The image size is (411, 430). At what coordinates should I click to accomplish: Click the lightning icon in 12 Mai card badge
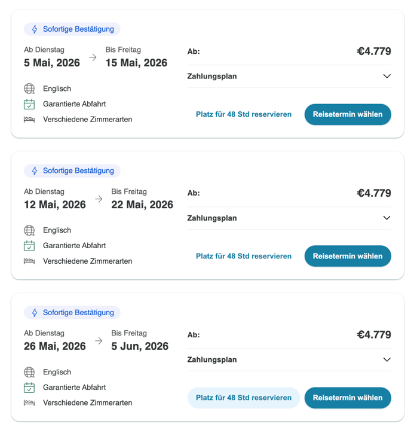point(35,170)
